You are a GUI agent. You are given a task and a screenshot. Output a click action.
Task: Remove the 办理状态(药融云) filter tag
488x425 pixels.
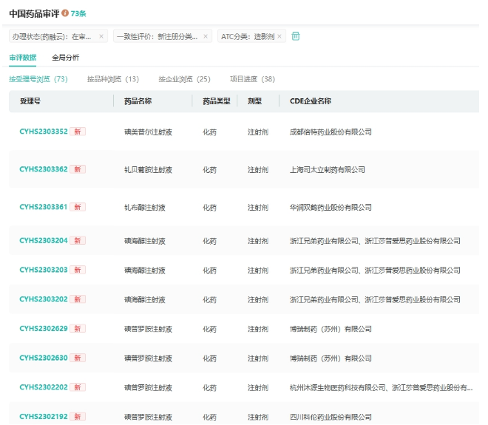[x=101, y=36]
